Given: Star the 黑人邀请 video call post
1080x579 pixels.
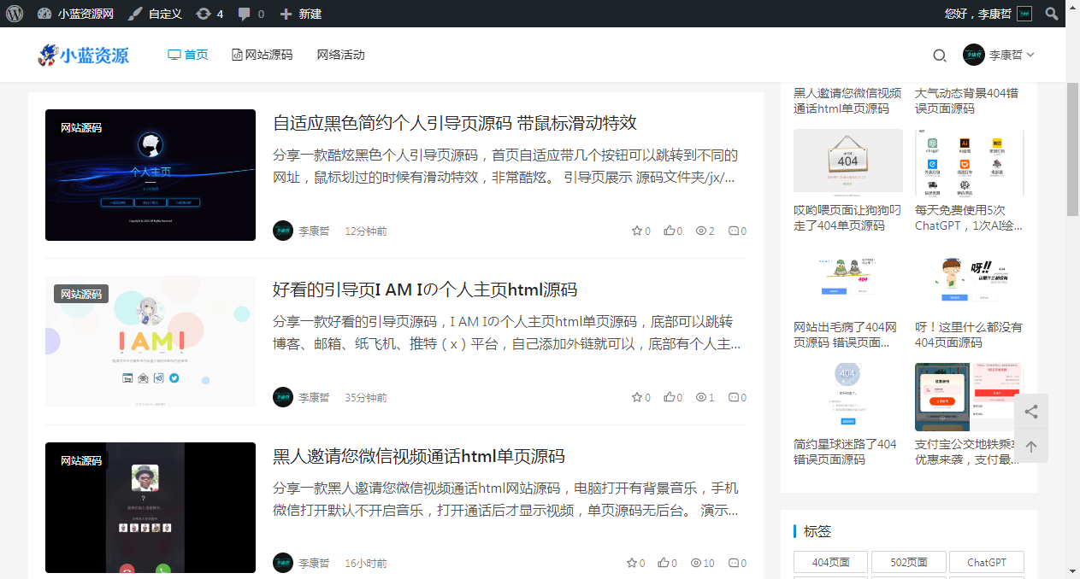Looking at the screenshot, I should coord(632,563).
